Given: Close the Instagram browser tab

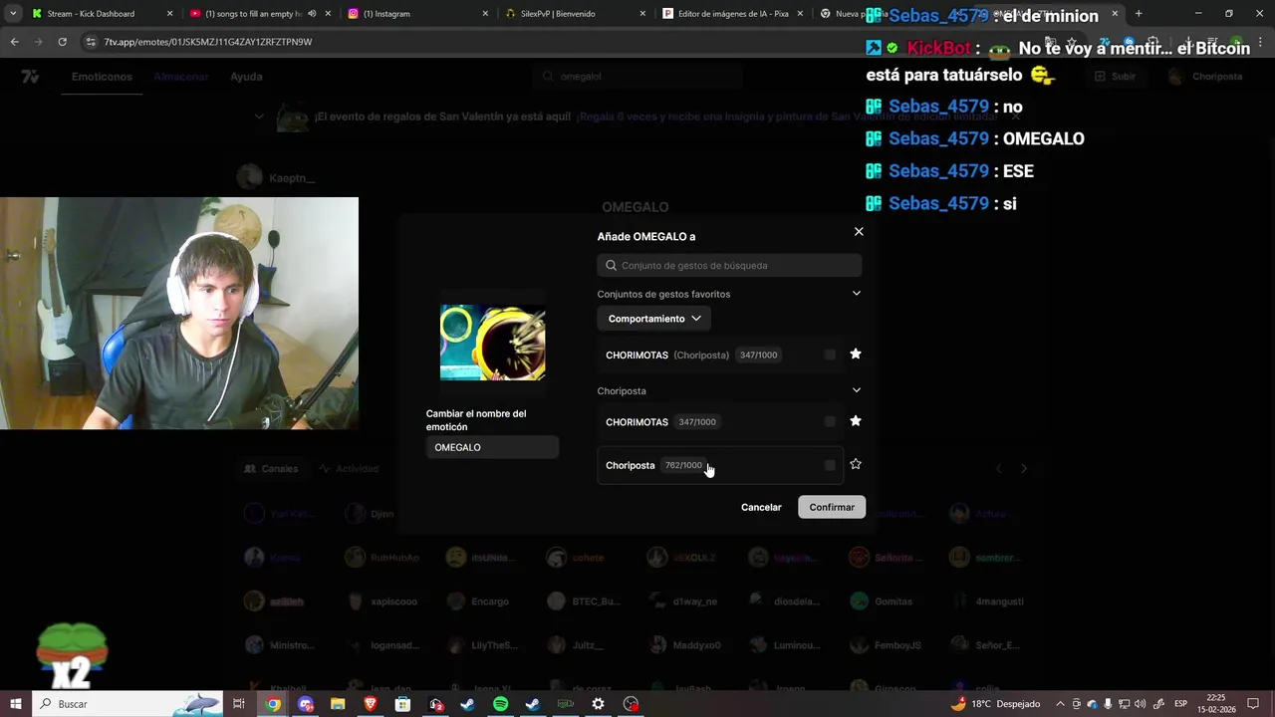Looking at the screenshot, I should click(x=485, y=14).
